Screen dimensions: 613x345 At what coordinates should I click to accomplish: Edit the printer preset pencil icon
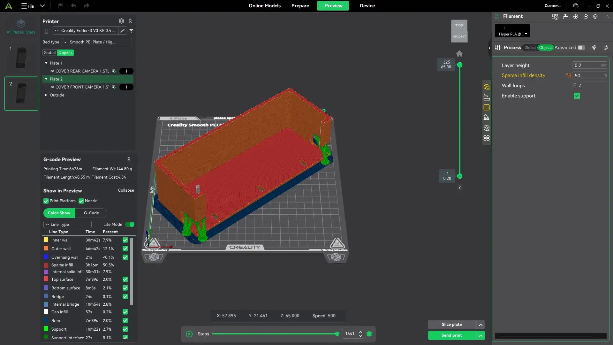click(x=122, y=31)
